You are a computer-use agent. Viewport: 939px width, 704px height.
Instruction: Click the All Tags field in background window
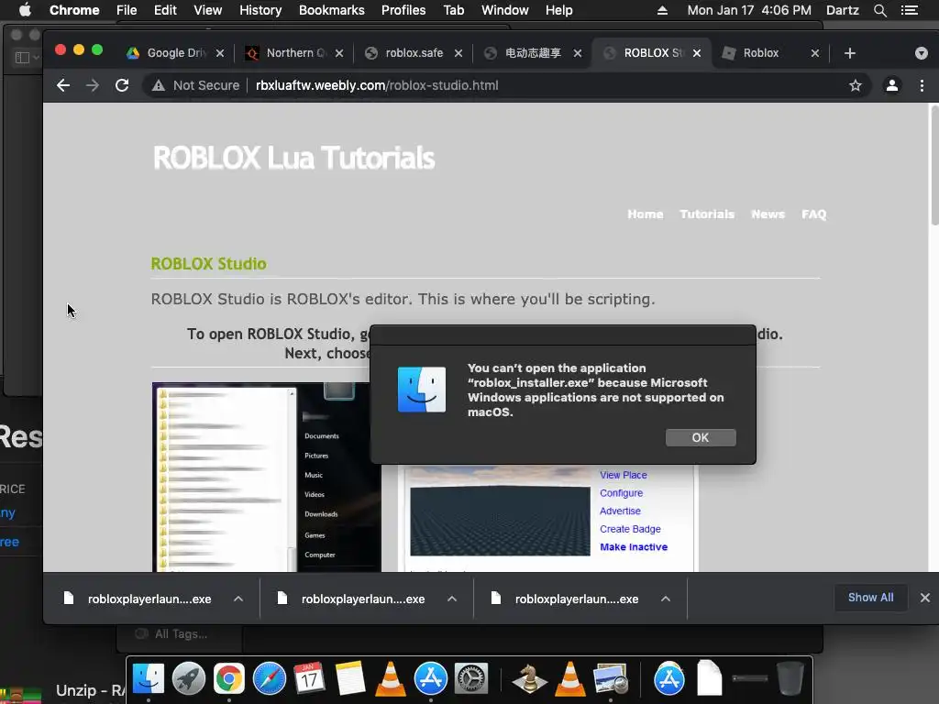click(x=181, y=634)
